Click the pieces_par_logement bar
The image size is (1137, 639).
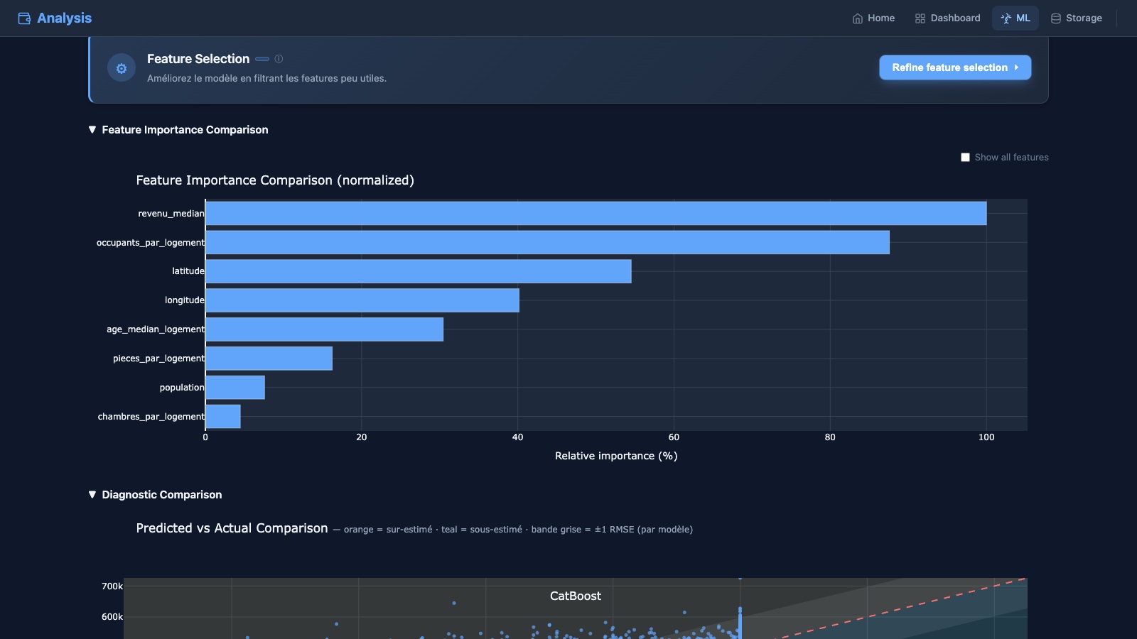click(x=269, y=359)
